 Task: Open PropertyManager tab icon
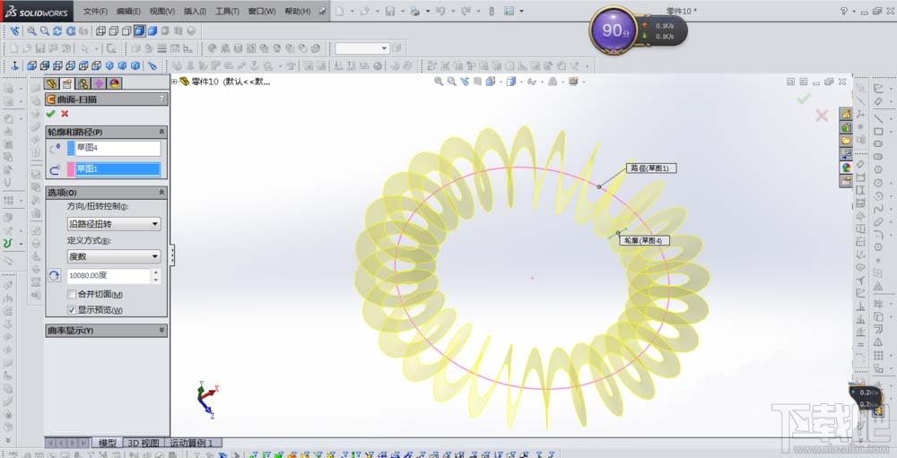67,83
